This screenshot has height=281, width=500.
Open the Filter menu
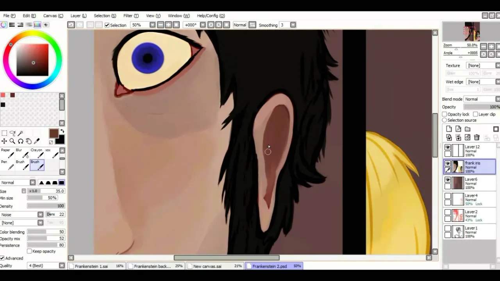(x=131, y=16)
